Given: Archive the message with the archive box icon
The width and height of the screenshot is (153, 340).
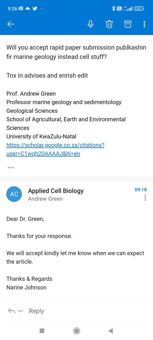Looking at the screenshot, I should pos(128,24).
